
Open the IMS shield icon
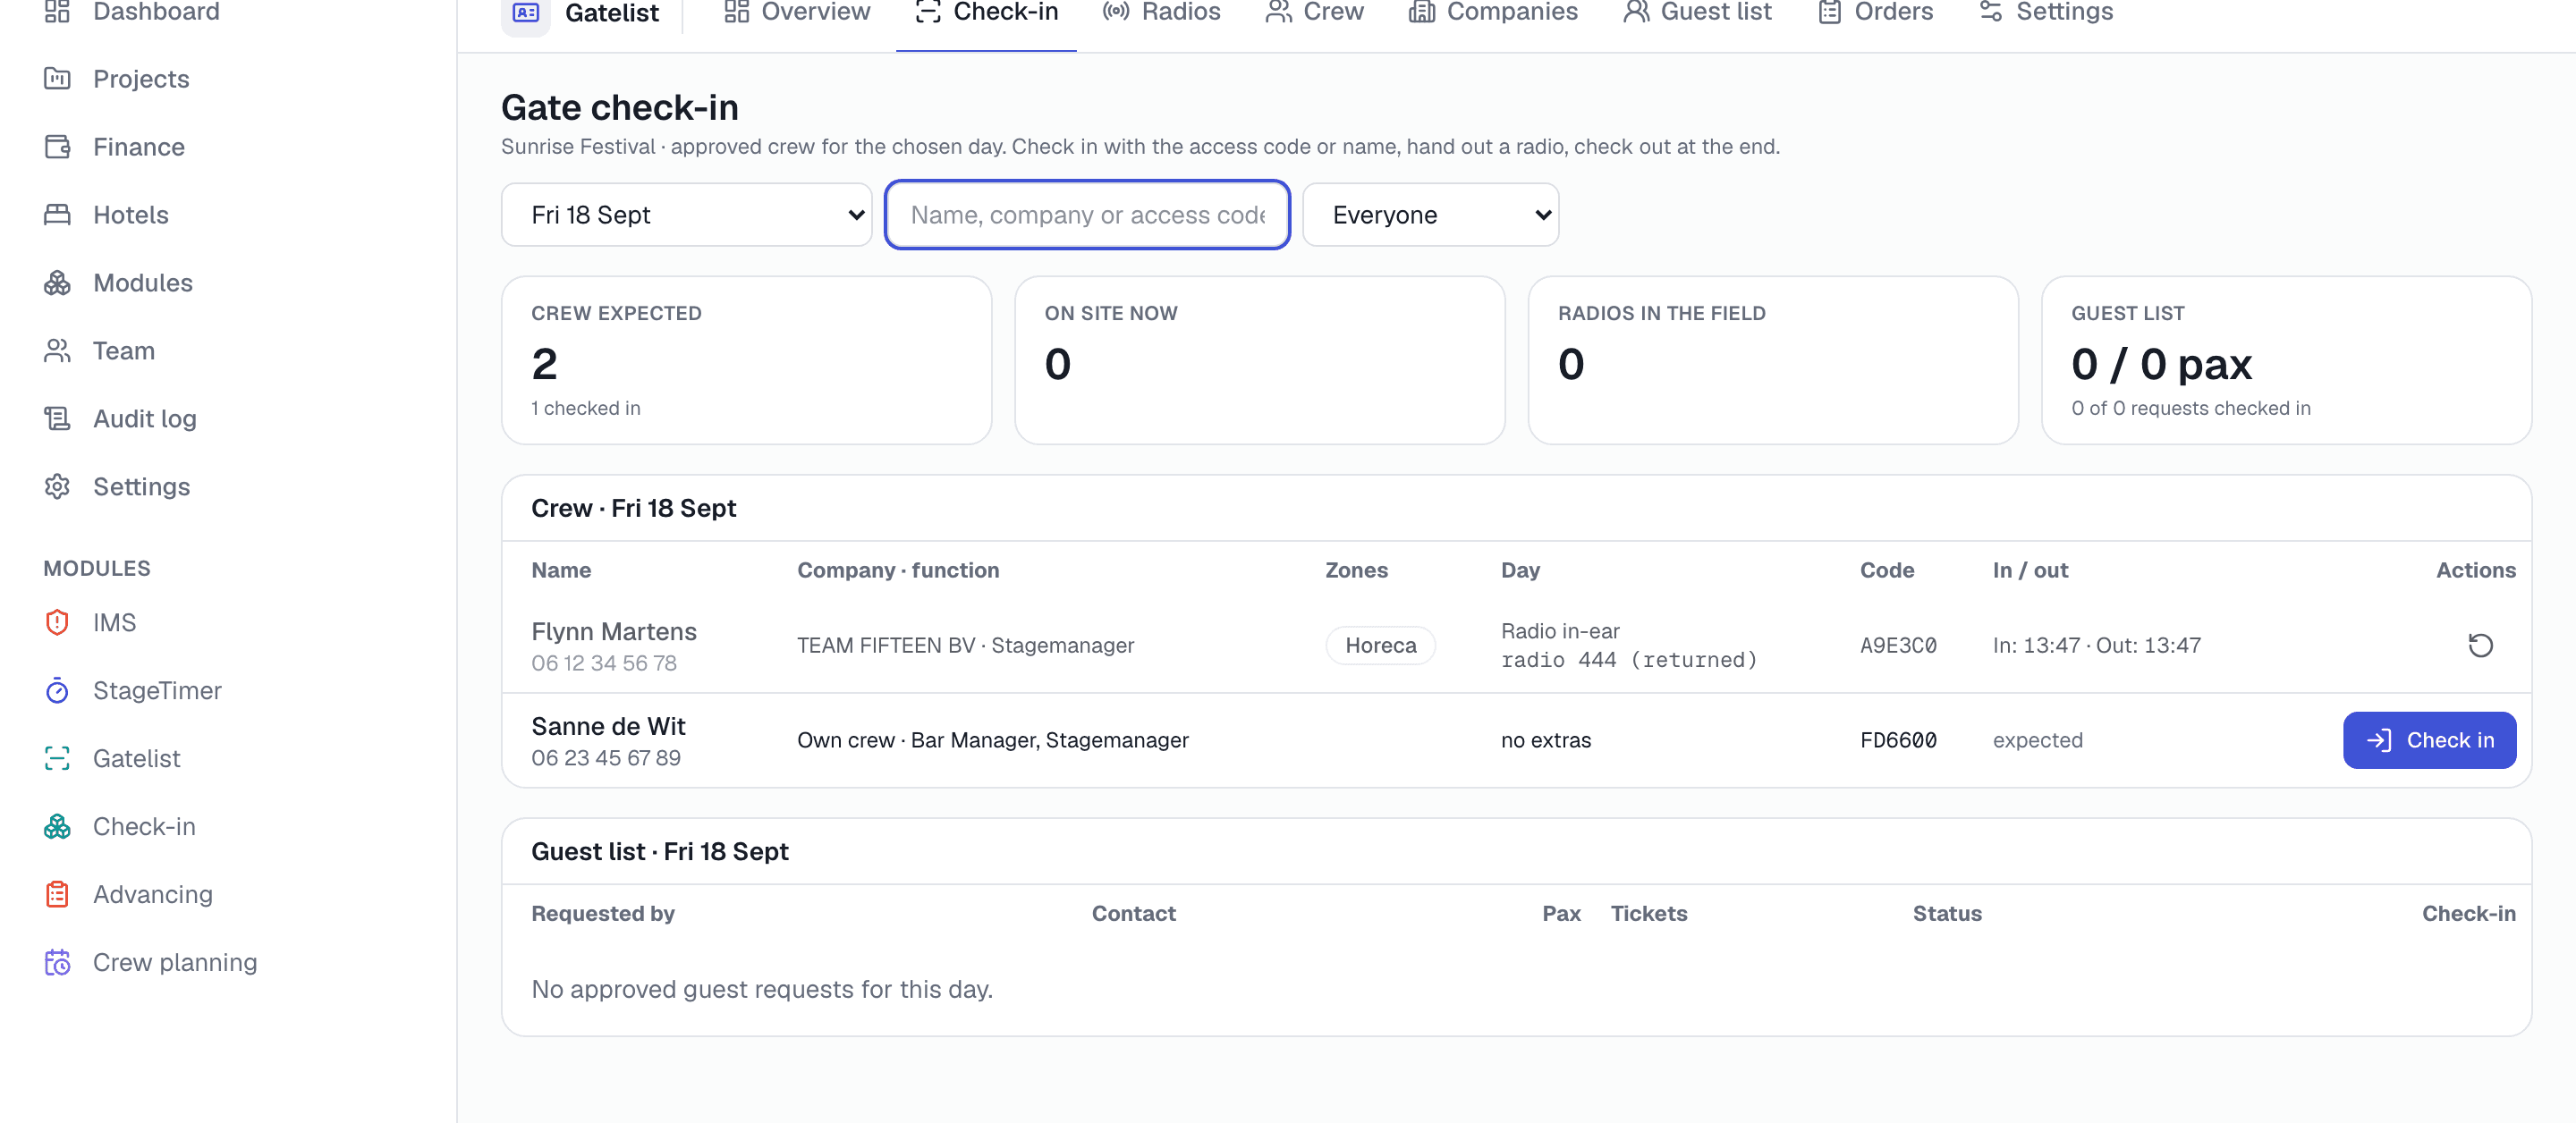pyautogui.click(x=57, y=622)
